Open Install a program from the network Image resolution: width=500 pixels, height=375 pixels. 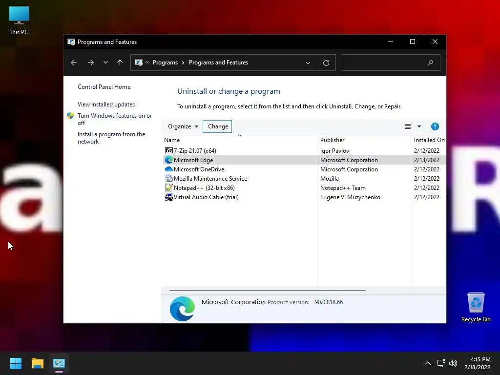click(111, 138)
